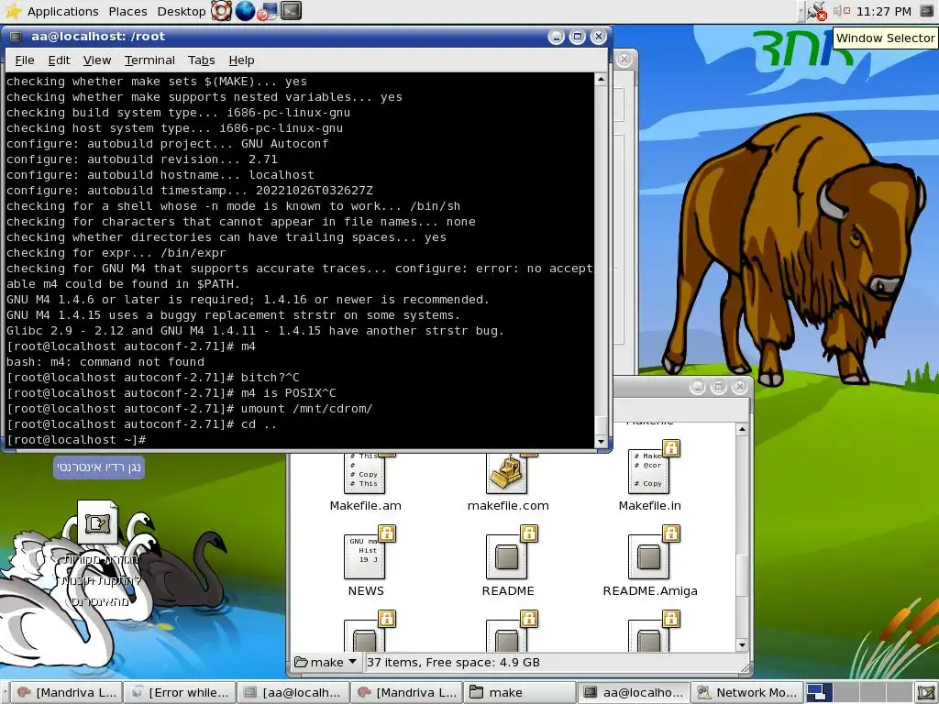Open the Window Selector icon top right

click(x=926, y=11)
